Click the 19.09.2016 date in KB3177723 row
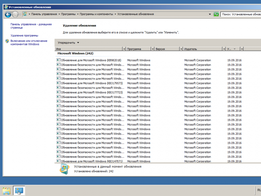 click(234, 92)
